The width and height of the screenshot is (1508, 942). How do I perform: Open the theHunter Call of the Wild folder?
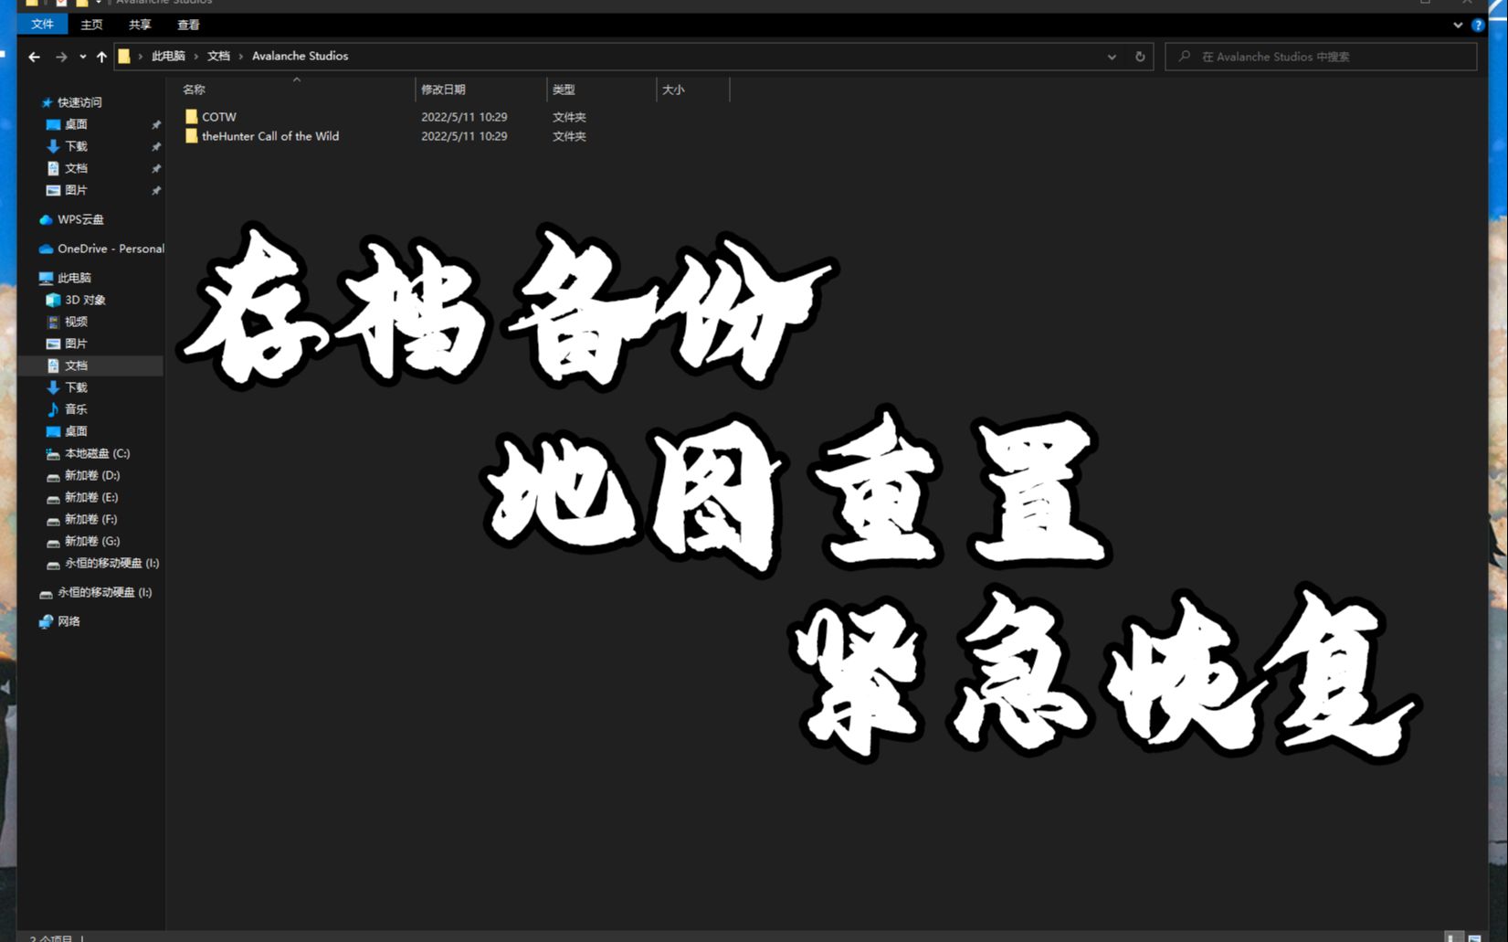pyautogui.click(x=270, y=136)
